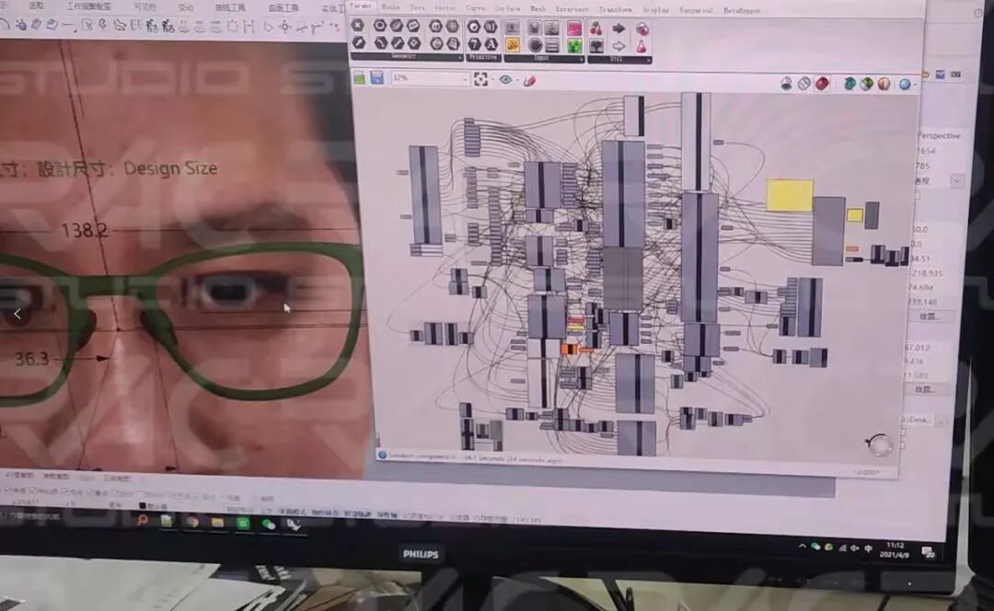Select the tree Data Dam icon in Util
Screen dimensions: 994x611
pyautogui.click(x=596, y=46)
